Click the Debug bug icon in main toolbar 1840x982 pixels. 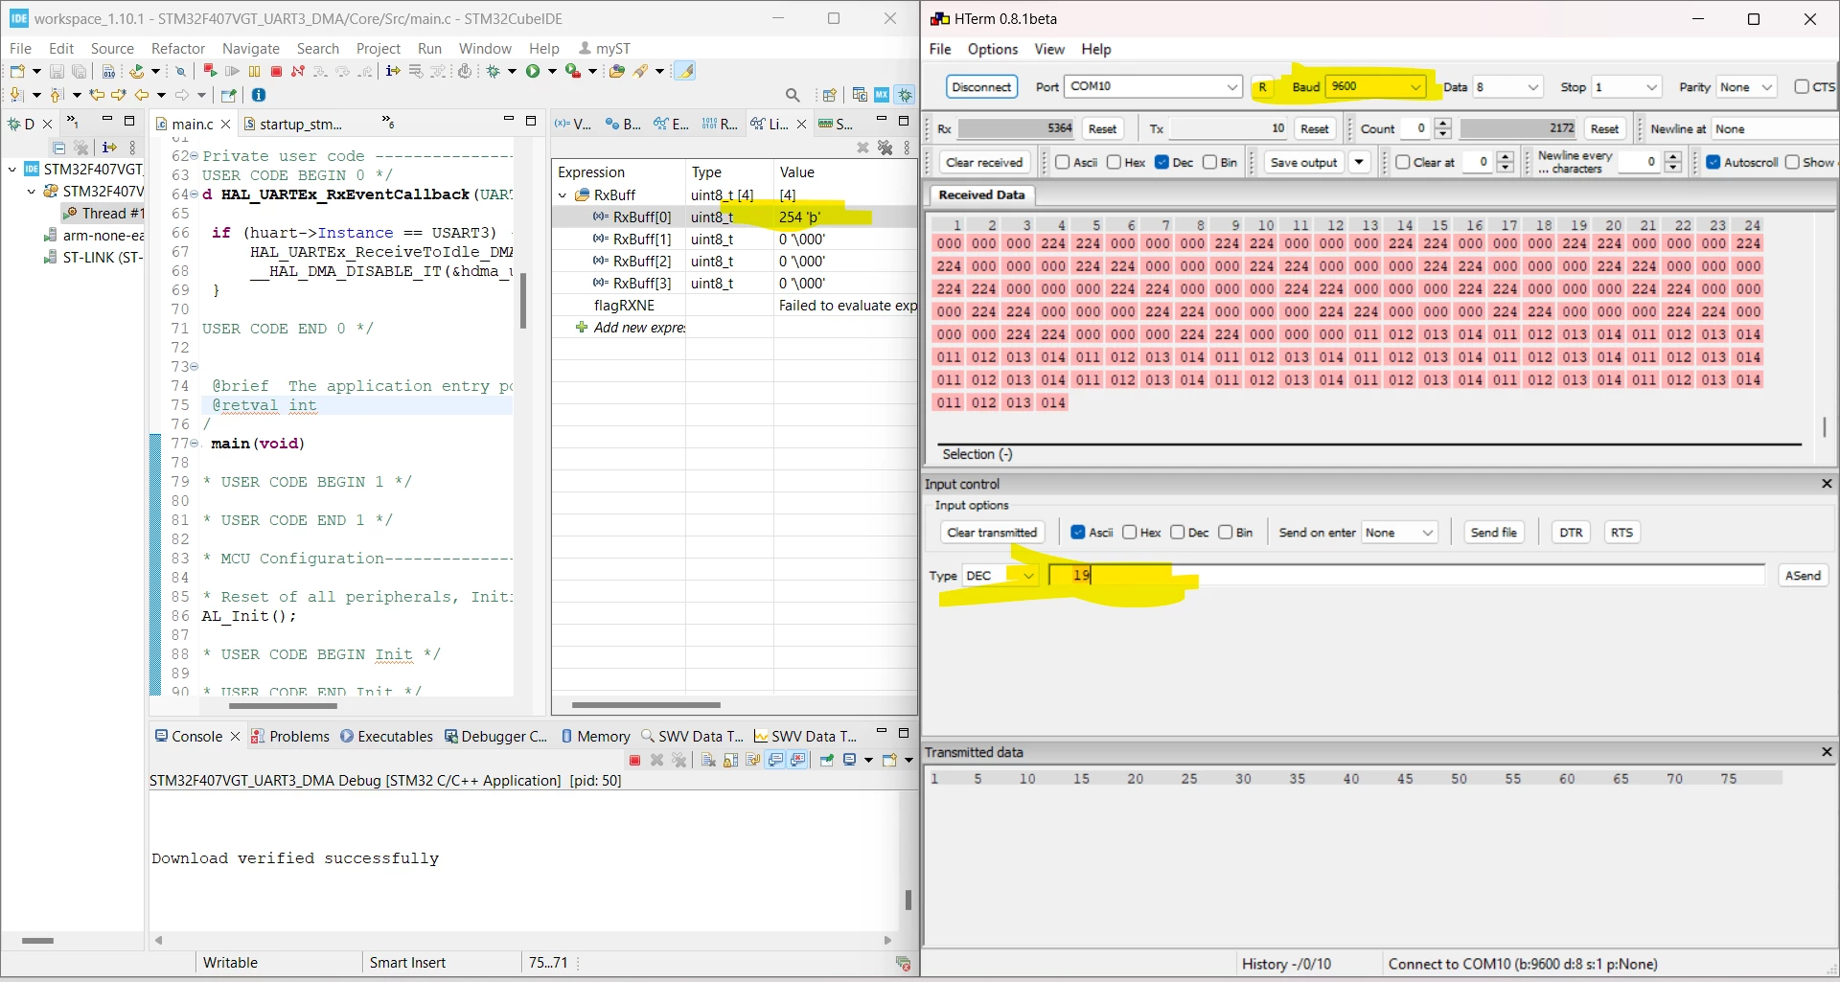pyautogui.click(x=494, y=71)
